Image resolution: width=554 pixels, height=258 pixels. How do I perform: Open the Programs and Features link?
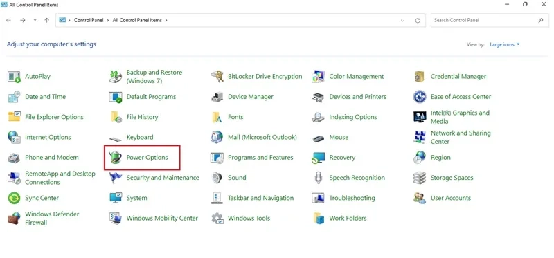pos(260,158)
